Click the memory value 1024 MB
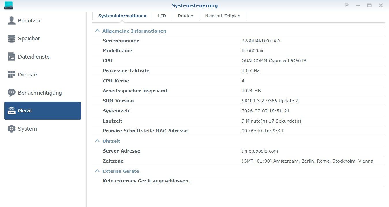Screen dimensions: 389x207 (251, 91)
